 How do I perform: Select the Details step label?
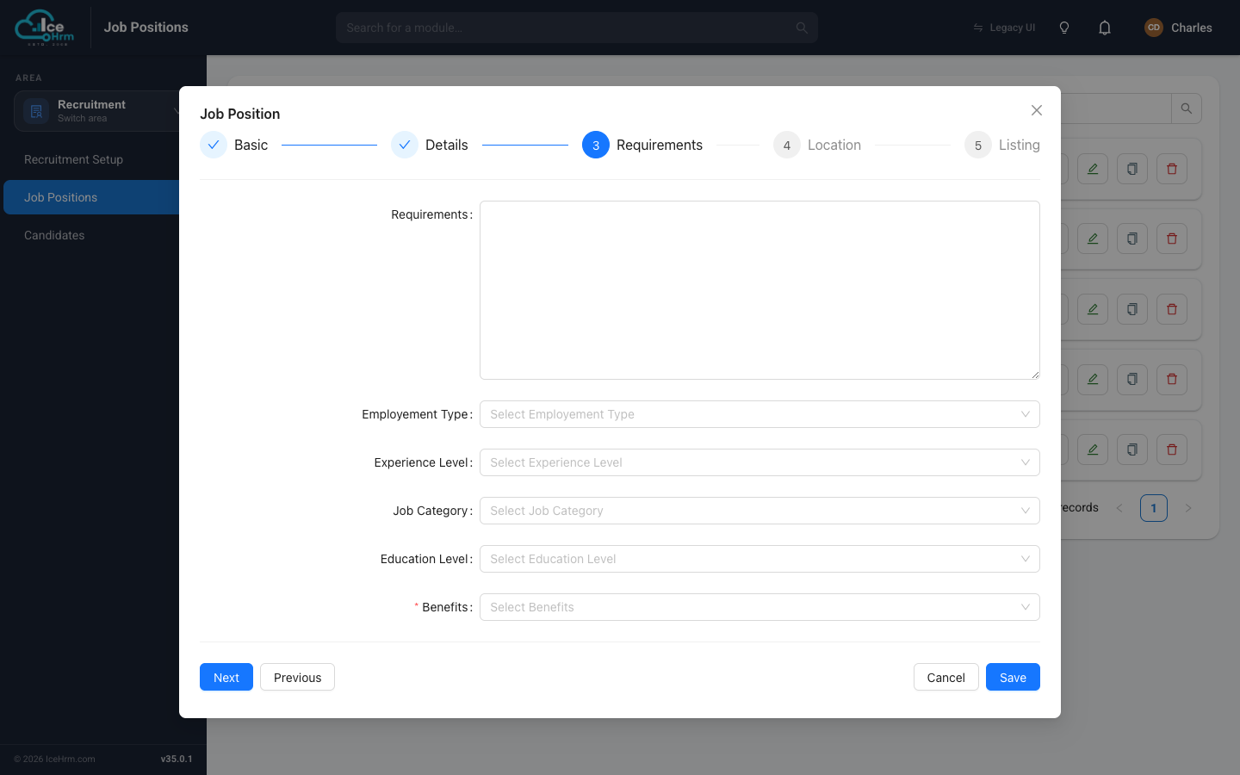(x=447, y=145)
